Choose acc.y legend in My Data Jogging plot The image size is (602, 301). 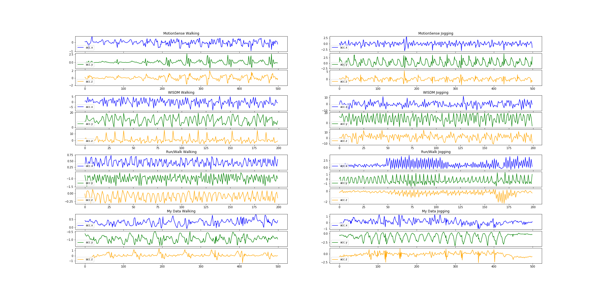(340, 242)
